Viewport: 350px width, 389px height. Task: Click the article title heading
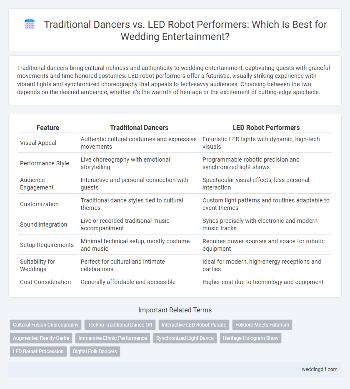(185, 30)
